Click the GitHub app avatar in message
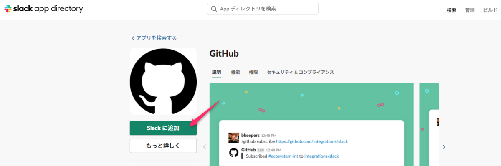Screen dimensions: 501x166 (234, 153)
